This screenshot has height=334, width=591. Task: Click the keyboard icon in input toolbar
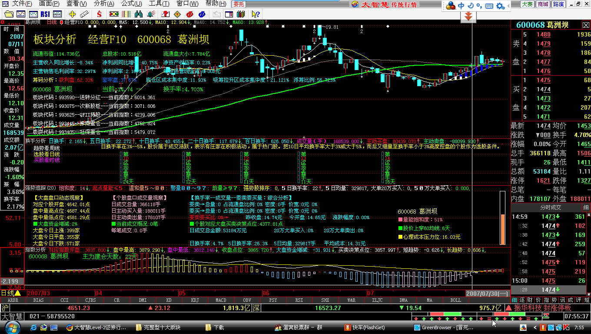[489, 6]
